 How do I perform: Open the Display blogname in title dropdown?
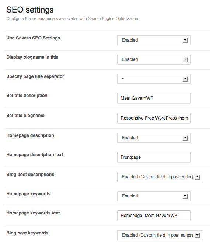click(x=154, y=59)
